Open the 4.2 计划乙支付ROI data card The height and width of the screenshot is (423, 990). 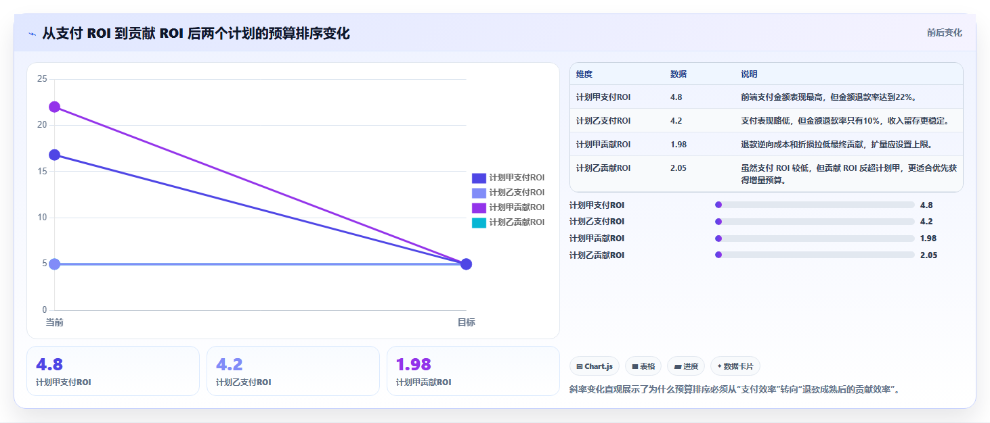pos(293,371)
